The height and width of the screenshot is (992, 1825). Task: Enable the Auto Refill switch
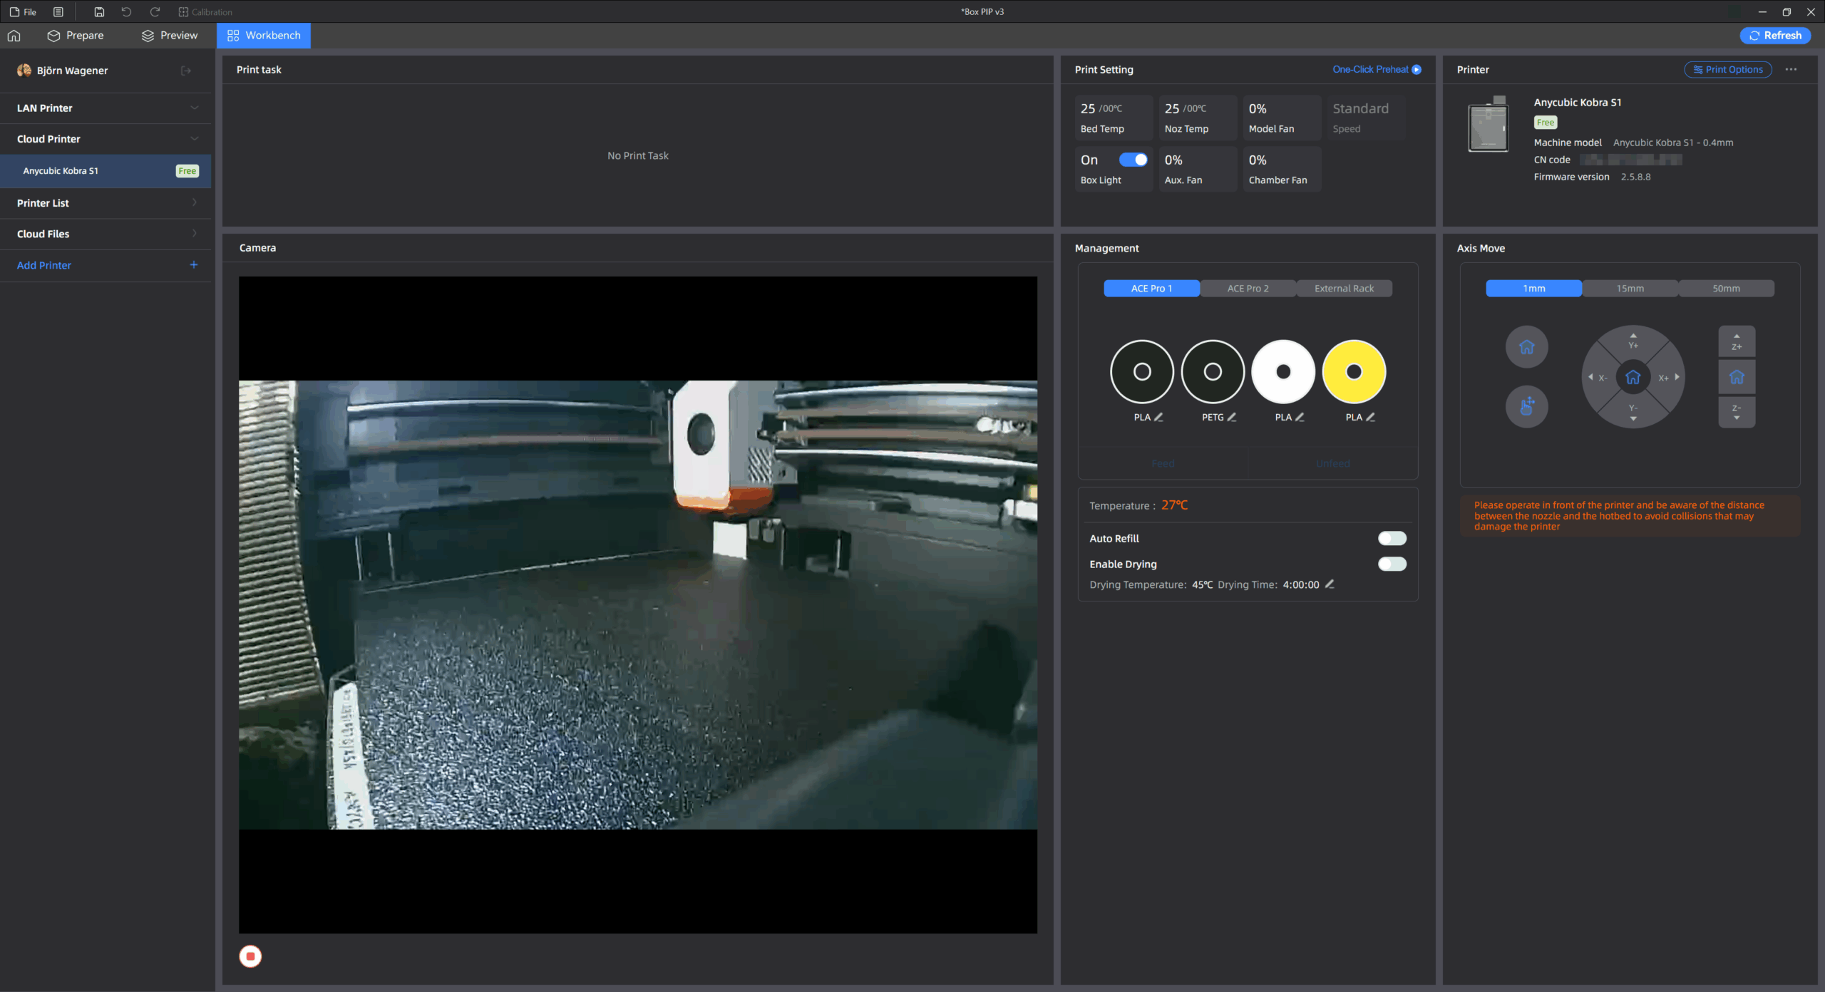[1392, 538]
